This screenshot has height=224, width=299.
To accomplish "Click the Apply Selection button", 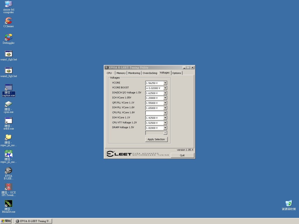I will pyautogui.click(x=156, y=139).
